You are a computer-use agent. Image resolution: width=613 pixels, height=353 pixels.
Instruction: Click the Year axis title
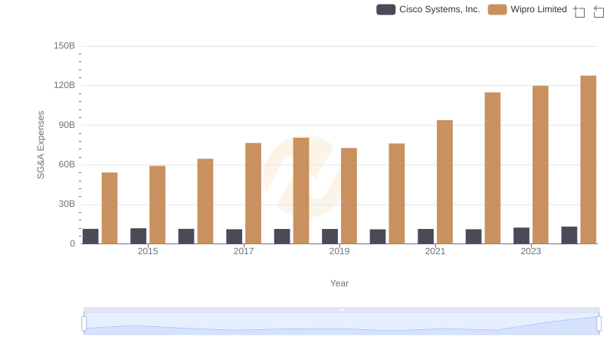click(339, 283)
